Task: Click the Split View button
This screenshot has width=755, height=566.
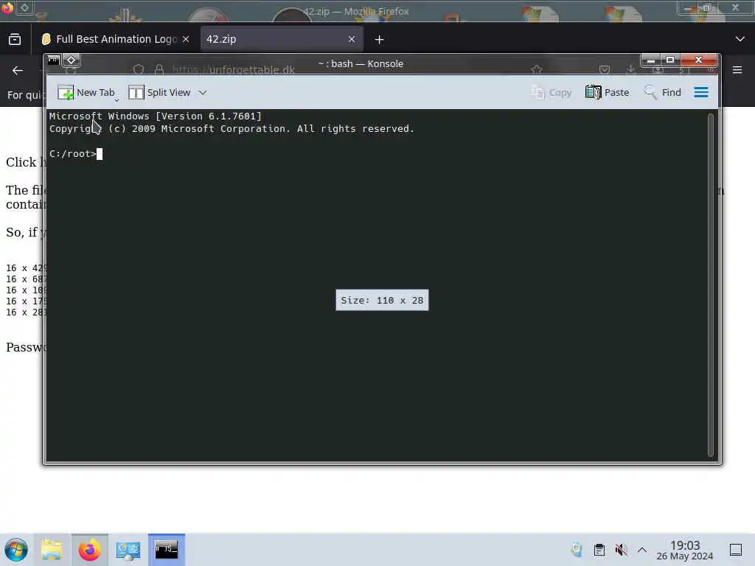Action: pyautogui.click(x=159, y=92)
